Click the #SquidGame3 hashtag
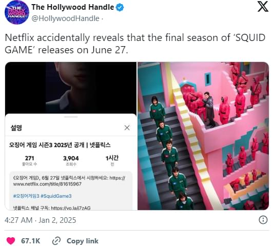 (56, 196)
